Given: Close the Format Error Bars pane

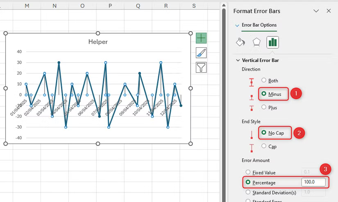Looking at the screenshot, I should [x=329, y=11].
